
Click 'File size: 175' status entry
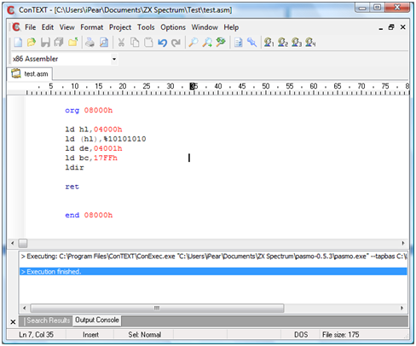point(340,335)
